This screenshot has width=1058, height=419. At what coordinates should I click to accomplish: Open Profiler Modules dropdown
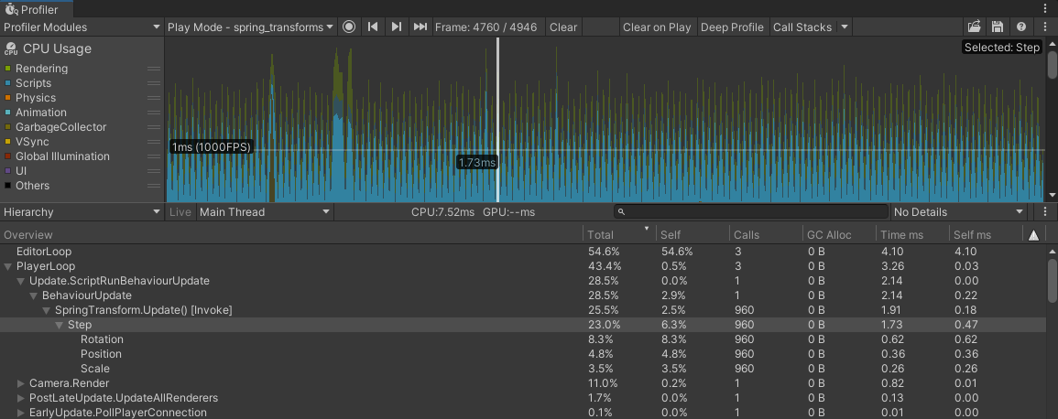click(82, 27)
